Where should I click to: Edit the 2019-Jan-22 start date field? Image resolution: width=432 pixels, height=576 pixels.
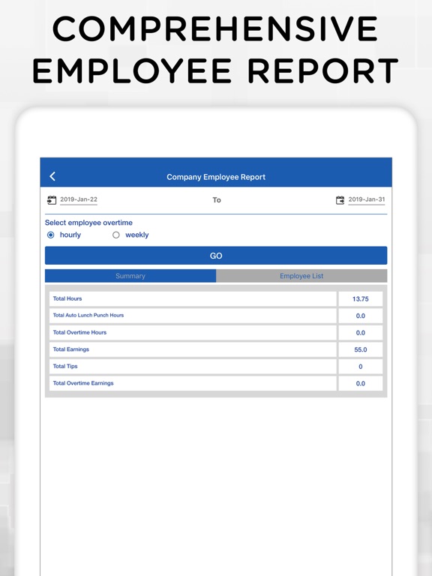(79, 199)
